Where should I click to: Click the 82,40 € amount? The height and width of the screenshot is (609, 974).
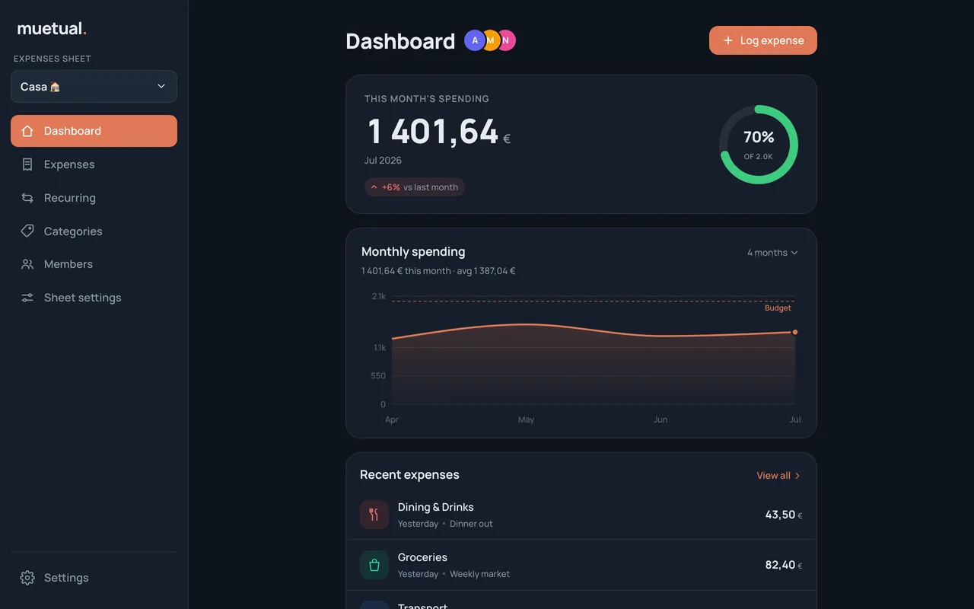coord(784,565)
